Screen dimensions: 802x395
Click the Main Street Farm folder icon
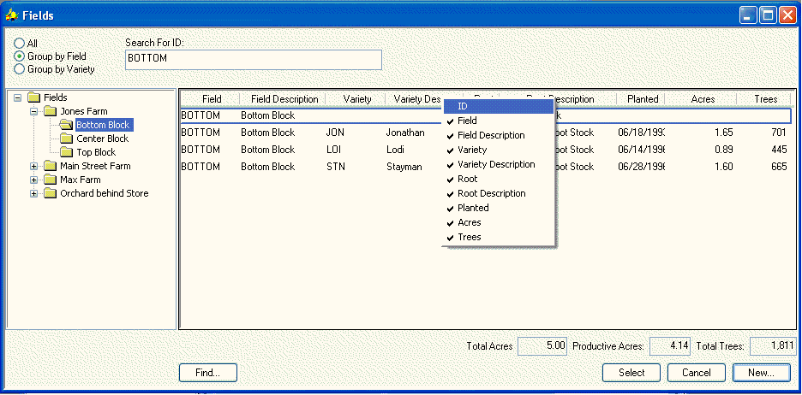(50, 166)
